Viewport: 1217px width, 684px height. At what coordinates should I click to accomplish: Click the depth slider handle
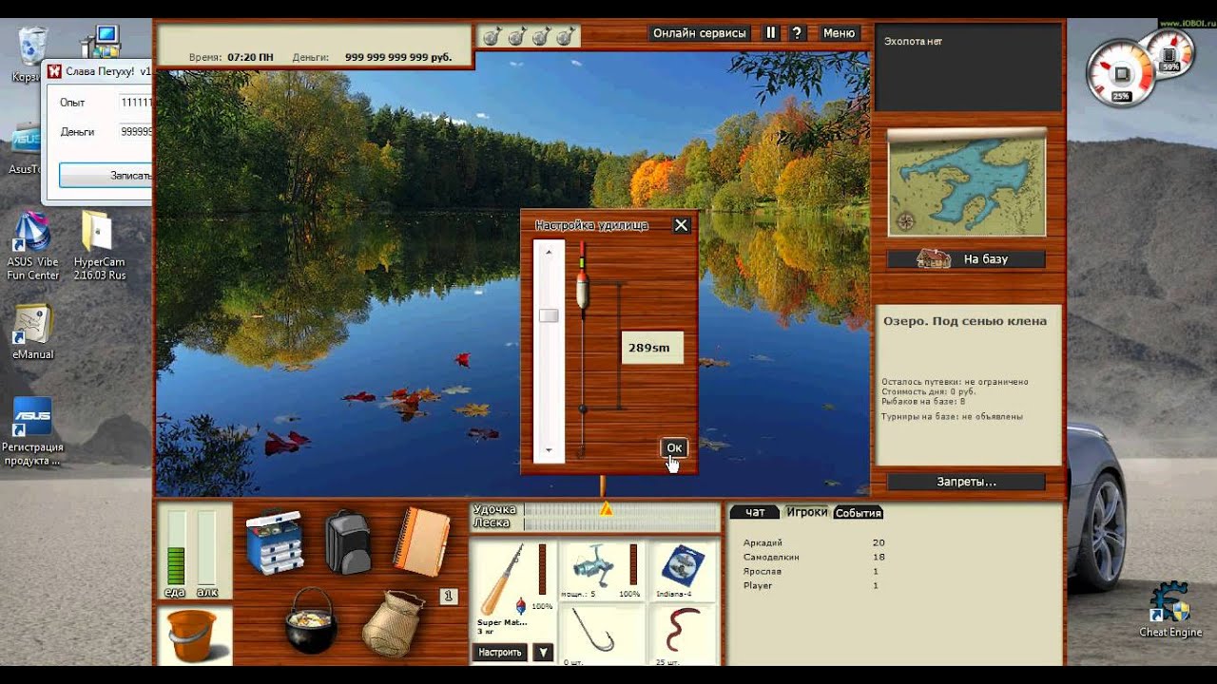(549, 315)
